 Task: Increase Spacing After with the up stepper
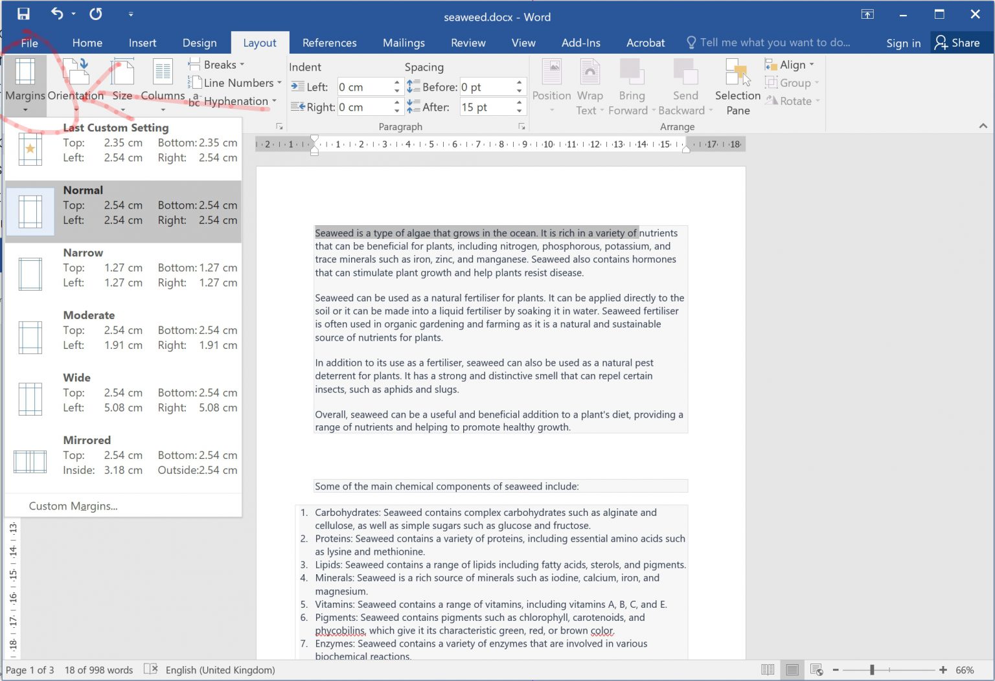pyautogui.click(x=518, y=102)
